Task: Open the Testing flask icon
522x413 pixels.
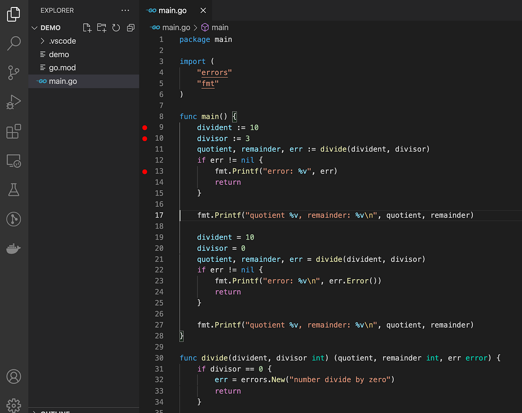Action: tap(13, 190)
